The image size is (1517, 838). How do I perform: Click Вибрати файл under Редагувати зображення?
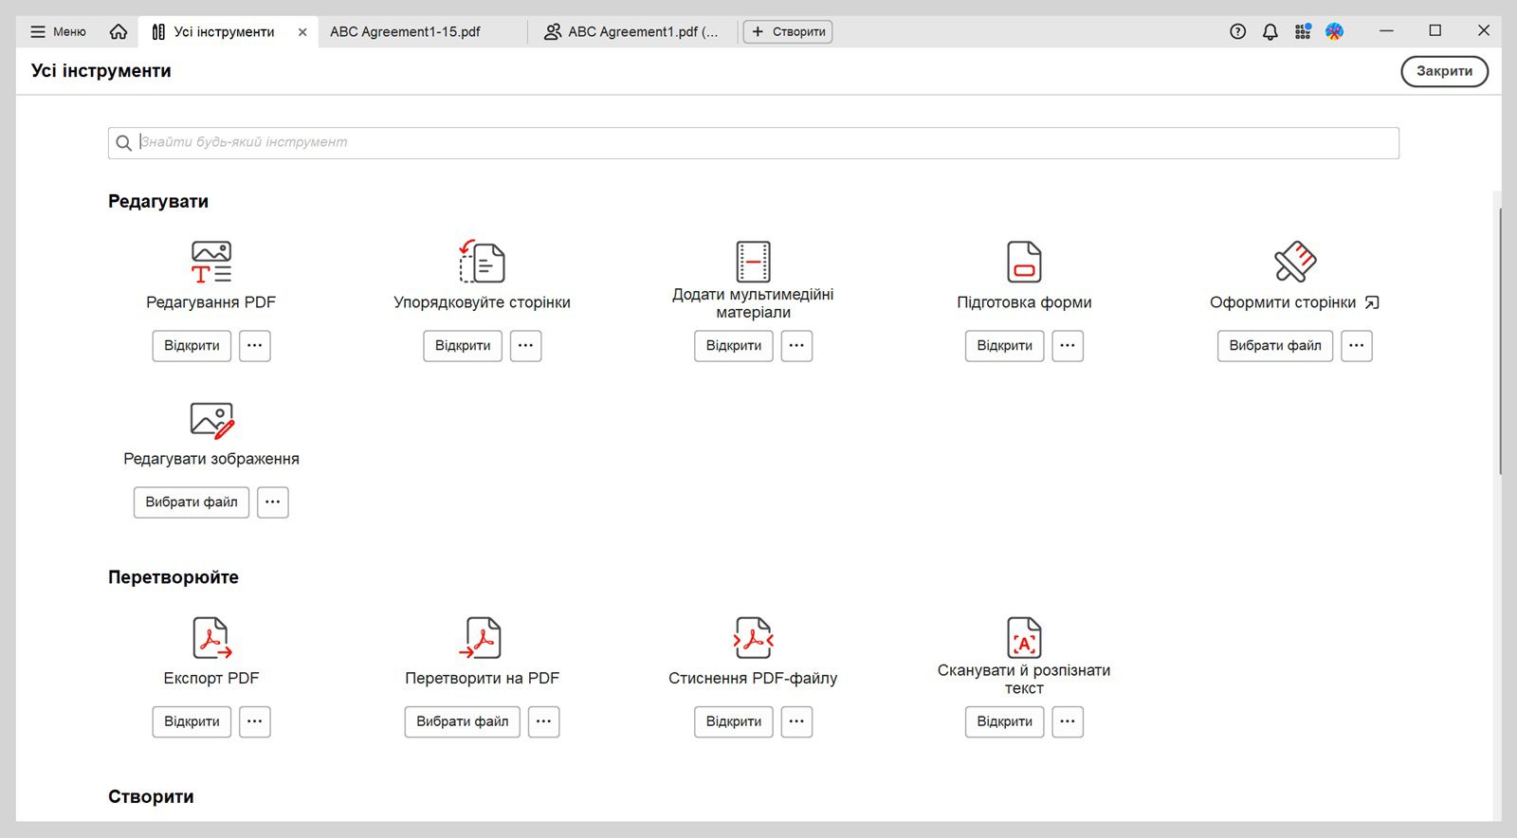point(192,502)
